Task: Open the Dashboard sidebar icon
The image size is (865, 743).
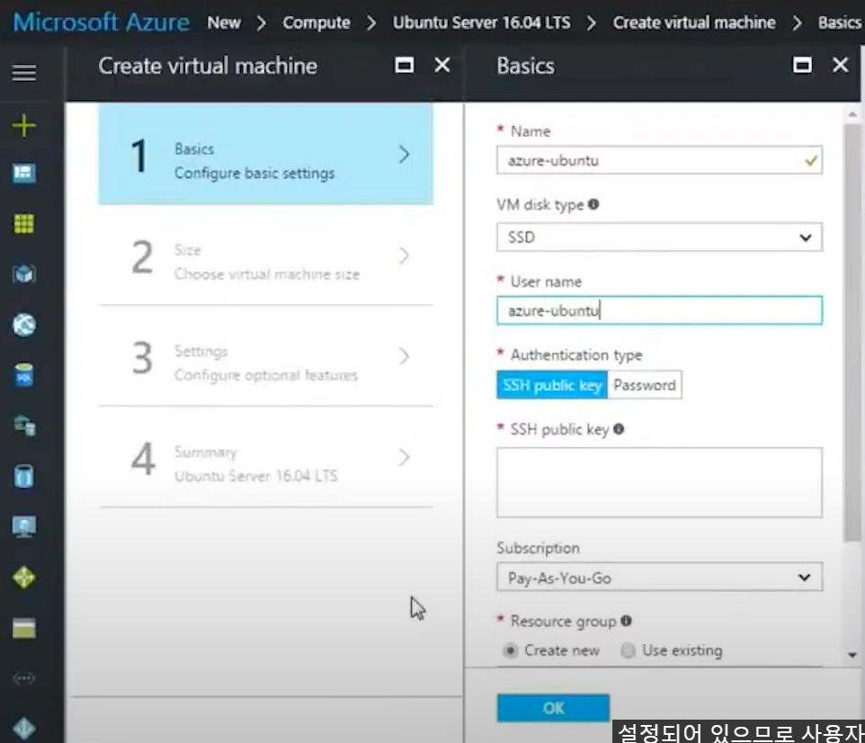Action: click(x=24, y=174)
